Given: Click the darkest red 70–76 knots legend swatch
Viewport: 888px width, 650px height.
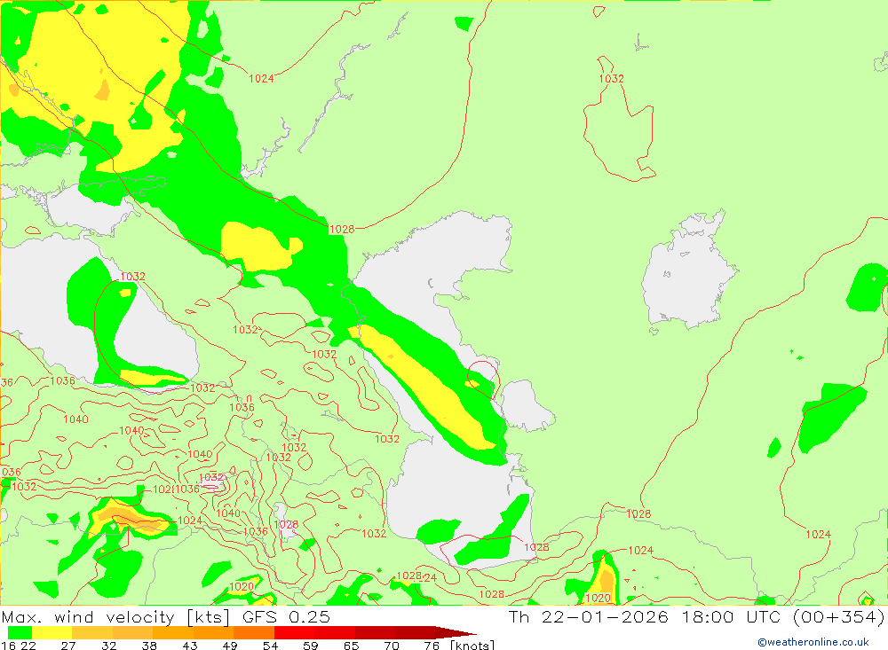Looking at the screenshot, I should click(x=416, y=632).
